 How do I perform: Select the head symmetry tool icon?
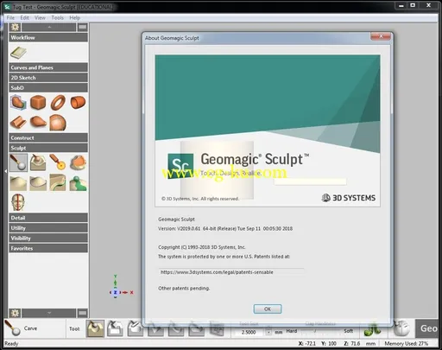(18, 202)
